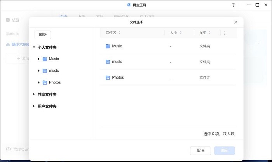Screen dimensions: 272x162
Task: Click the Music folder icon in tree
Action: coord(45,59)
